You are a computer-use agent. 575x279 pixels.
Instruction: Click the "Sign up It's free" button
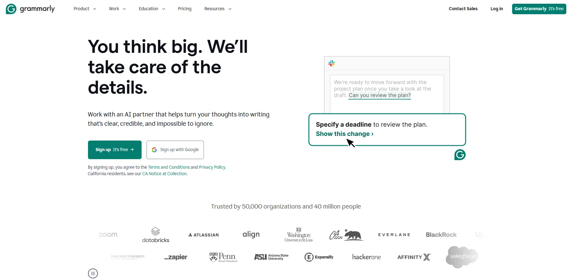114,150
